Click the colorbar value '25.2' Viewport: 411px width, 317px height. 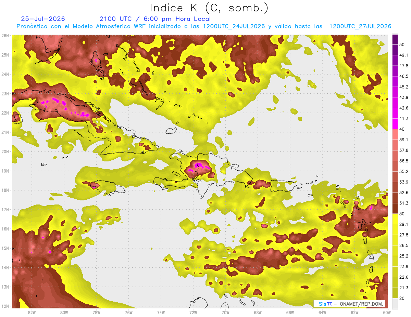click(x=404, y=256)
